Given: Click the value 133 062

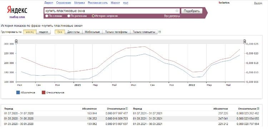Looking at the screenshot, I should point(92,124).
